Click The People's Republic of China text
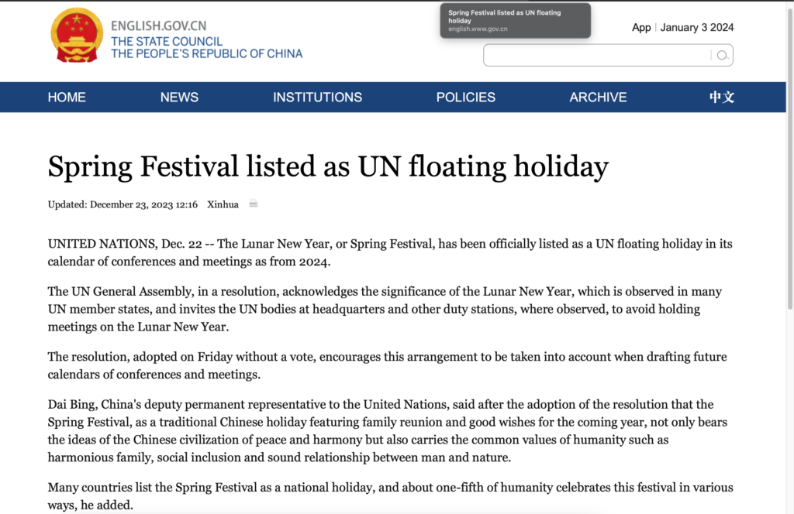The width and height of the screenshot is (794, 514). tap(206, 53)
